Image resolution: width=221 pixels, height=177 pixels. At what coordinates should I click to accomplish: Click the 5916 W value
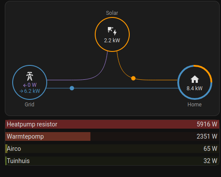207,124
